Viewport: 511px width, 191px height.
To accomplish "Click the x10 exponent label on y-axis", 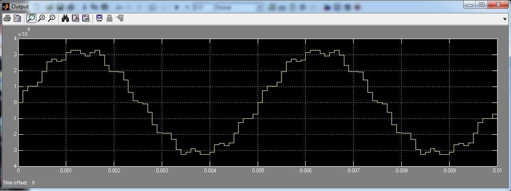I will pos(24,32).
